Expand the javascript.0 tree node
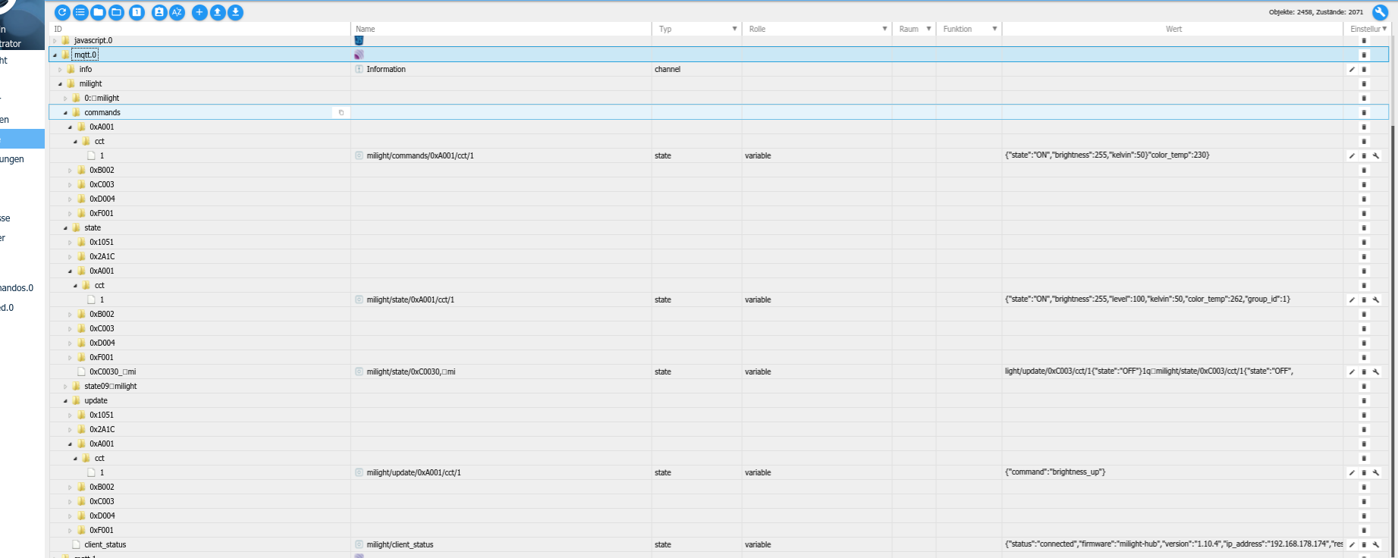The height and width of the screenshot is (558, 1398). [55, 41]
